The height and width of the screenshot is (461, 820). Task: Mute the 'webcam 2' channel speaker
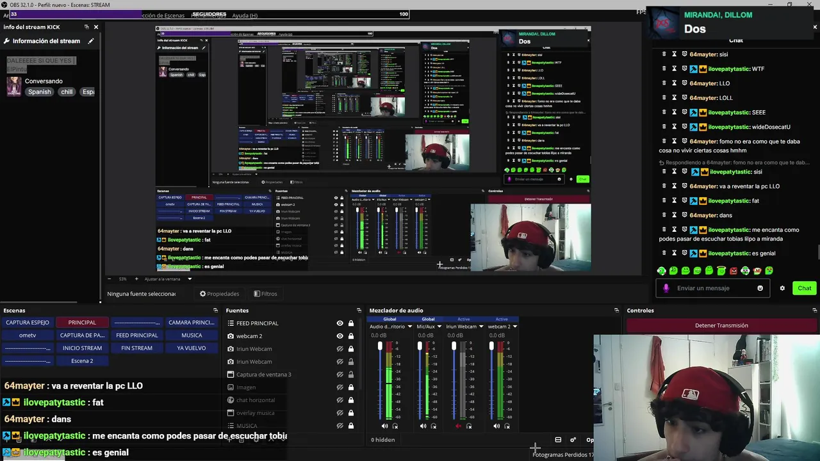pyautogui.click(x=496, y=426)
